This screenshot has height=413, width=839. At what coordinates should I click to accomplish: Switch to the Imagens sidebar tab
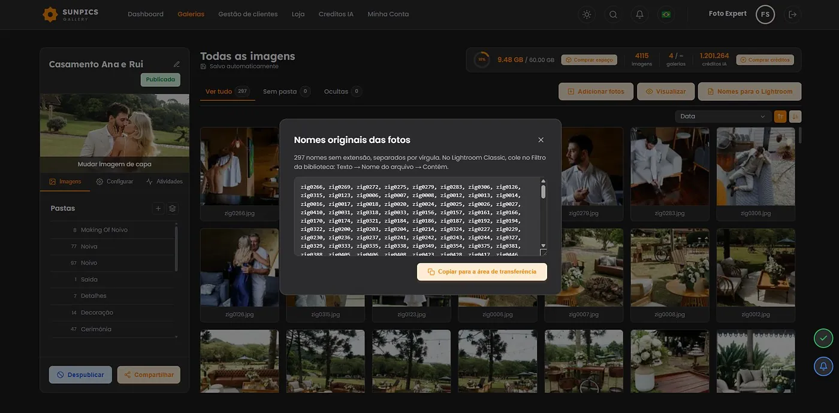point(65,181)
